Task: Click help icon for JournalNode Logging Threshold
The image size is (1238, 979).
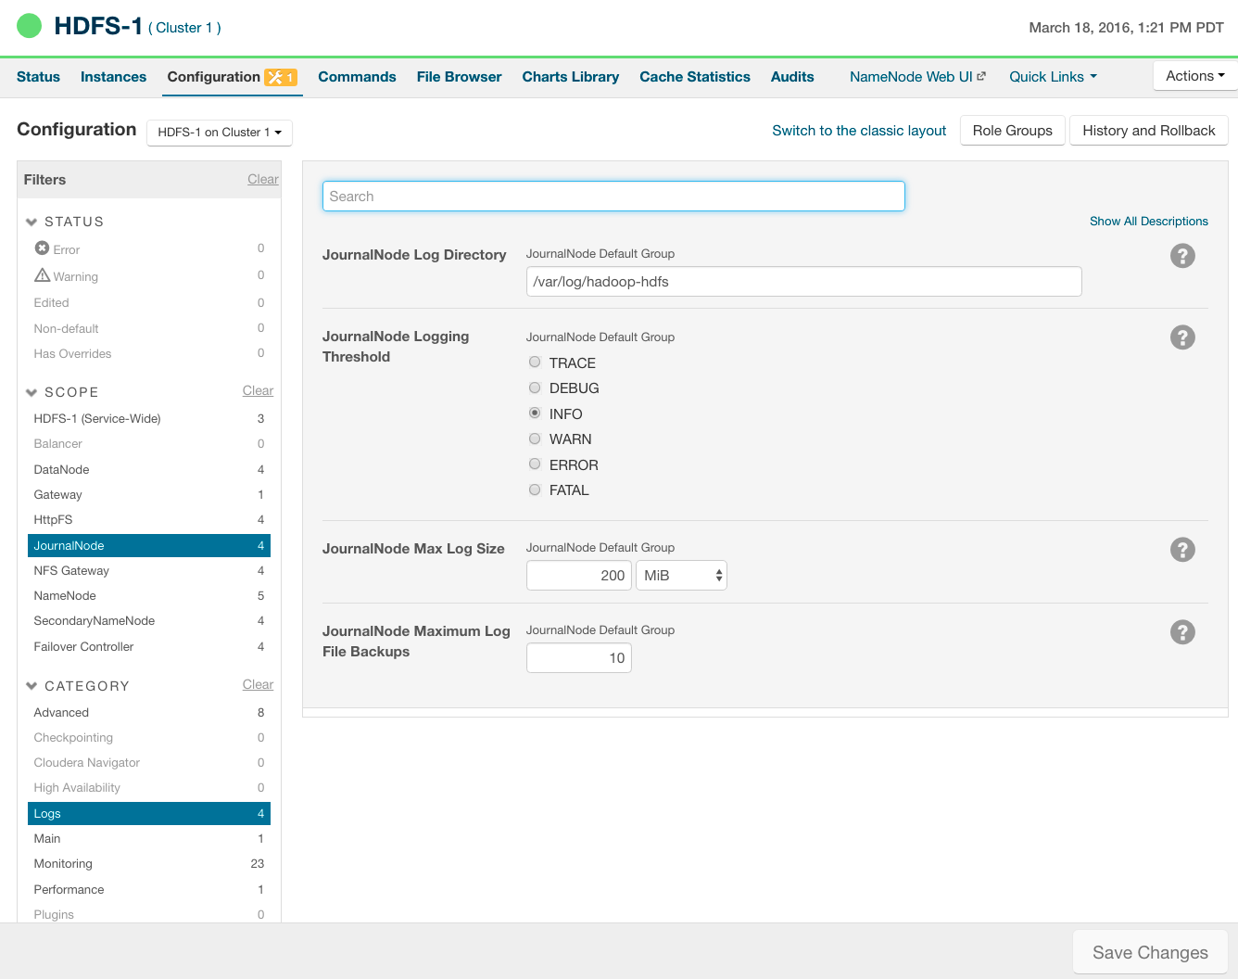Action: coord(1182,337)
